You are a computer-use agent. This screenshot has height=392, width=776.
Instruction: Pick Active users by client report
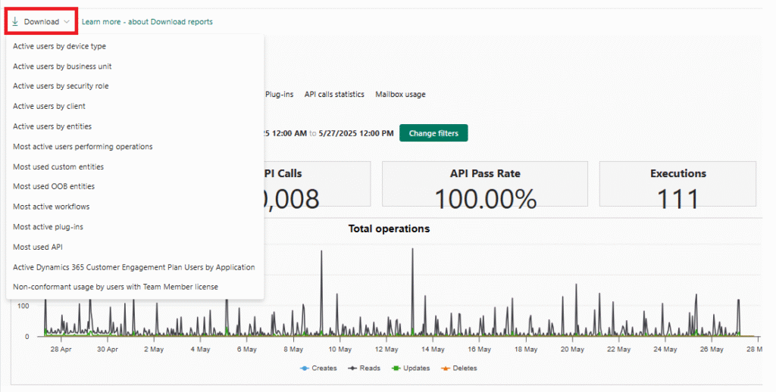coord(49,107)
